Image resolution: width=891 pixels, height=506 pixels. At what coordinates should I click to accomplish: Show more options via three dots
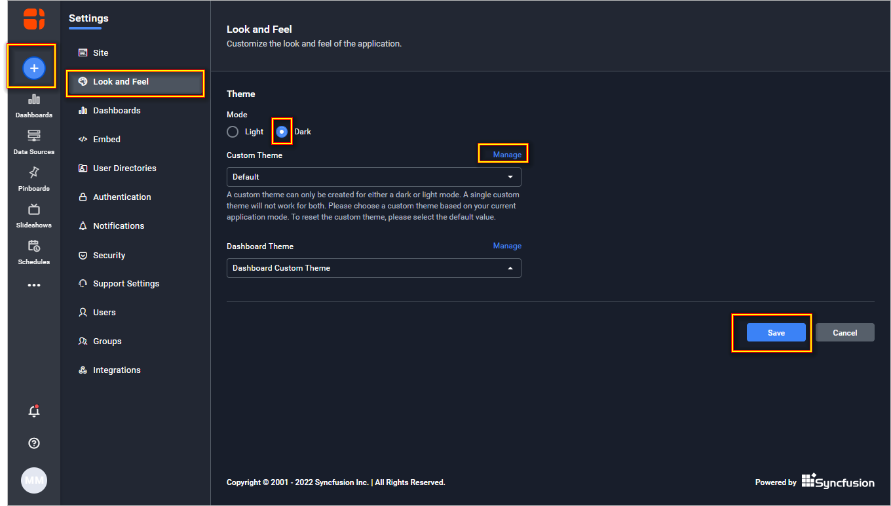coord(34,285)
